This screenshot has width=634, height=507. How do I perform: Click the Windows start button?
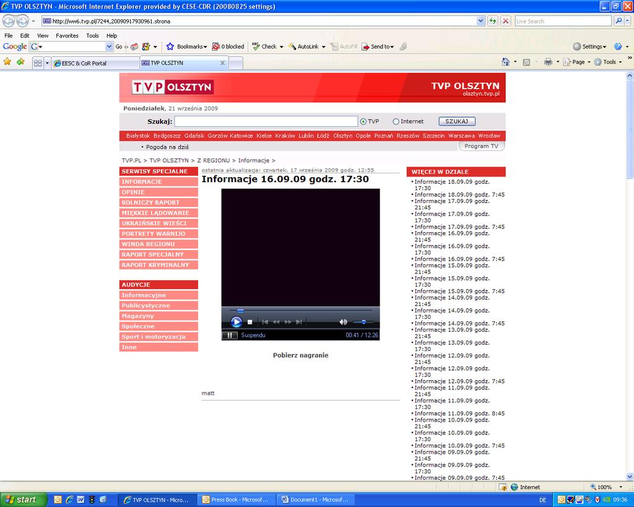[x=23, y=500]
